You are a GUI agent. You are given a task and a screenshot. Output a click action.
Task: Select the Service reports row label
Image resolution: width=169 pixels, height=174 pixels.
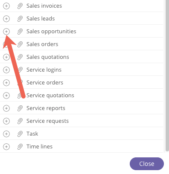click(46, 108)
